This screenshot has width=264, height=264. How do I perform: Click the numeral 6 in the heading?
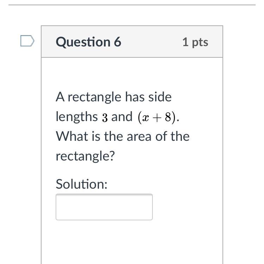pyautogui.click(x=118, y=42)
